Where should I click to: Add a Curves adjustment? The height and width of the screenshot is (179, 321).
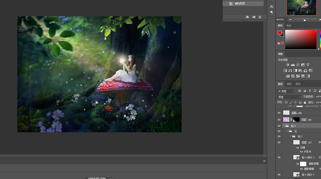pyautogui.click(x=298, y=65)
